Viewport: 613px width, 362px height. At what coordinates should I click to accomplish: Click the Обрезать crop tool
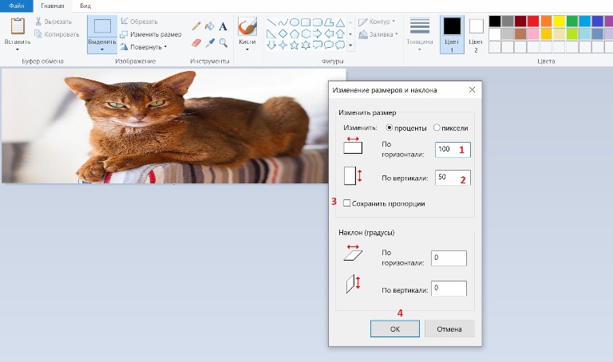coord(140,22)
